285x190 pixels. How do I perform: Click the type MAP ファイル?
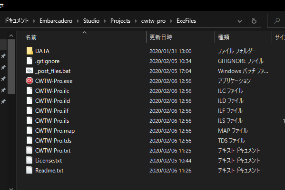pyautogui.click(x=233, y=131)
